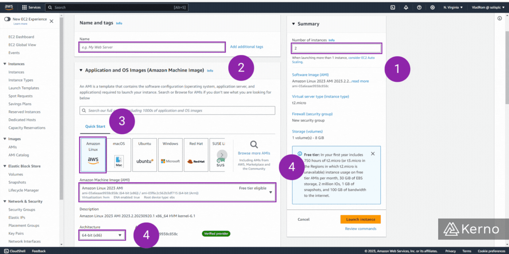Collapse the Images sidebar section

(5, 139)
